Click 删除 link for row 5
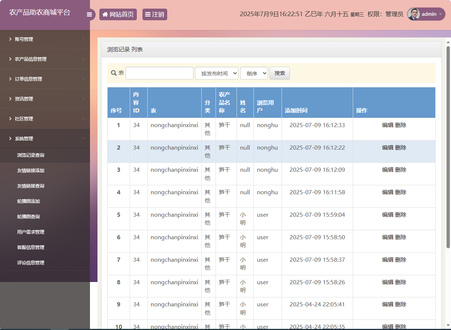451x330 pixels. coord(401,215)
